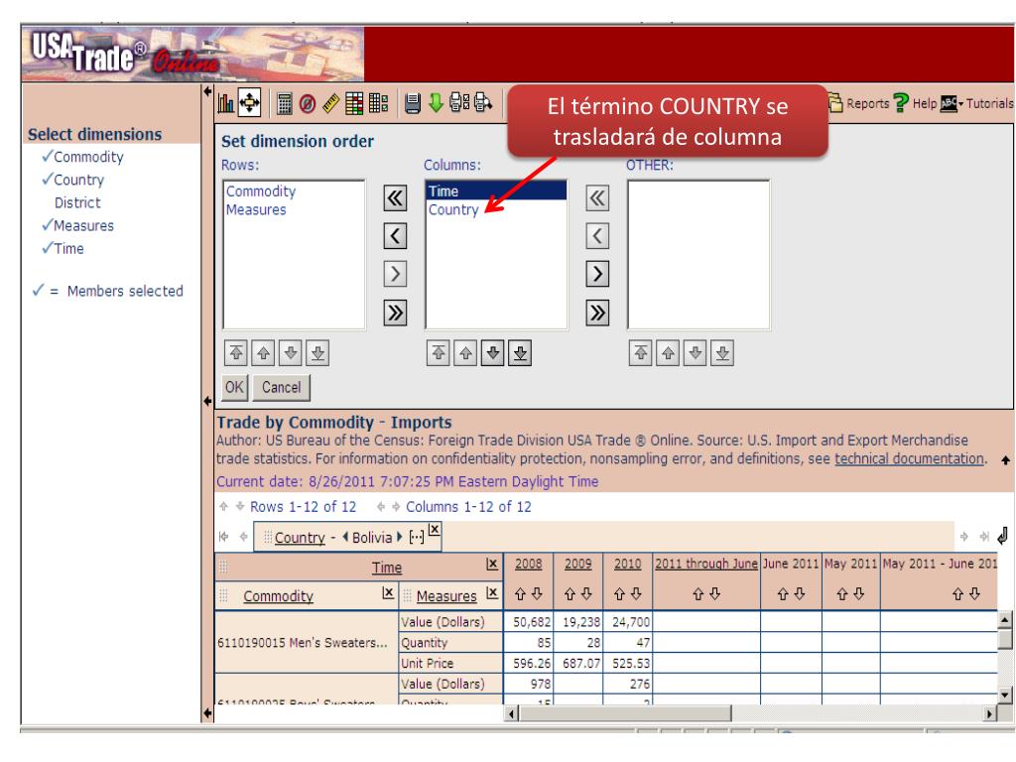Go to previous country before Bolivia
The height and width of the screenshot is (762, 1016).
pyautogui.click(x=345, y=537)
